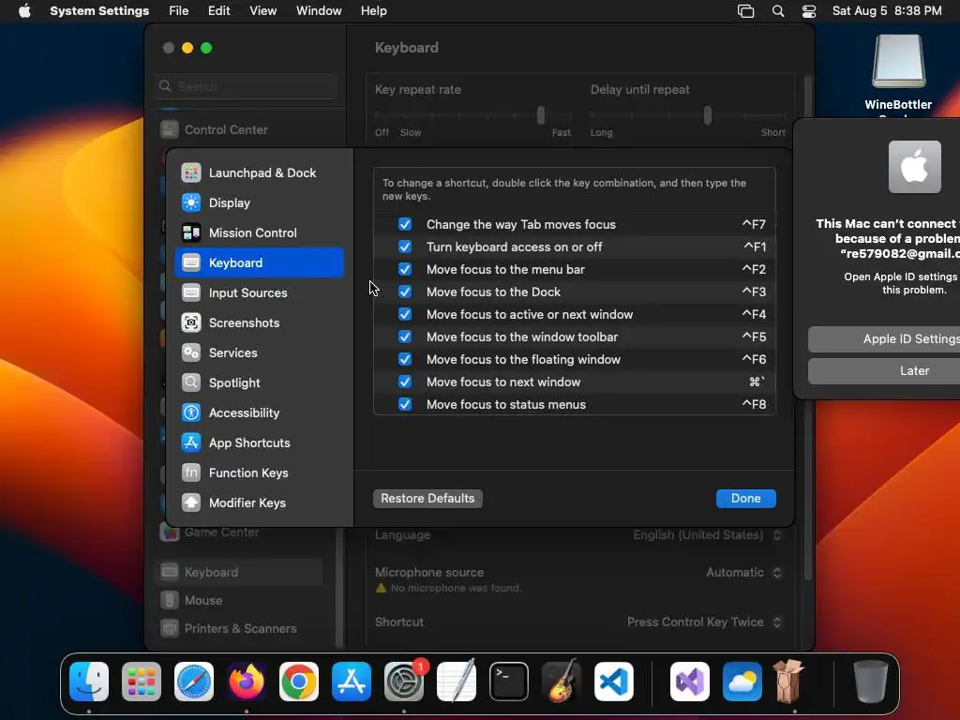
Task: Open the Help menu
Action: [373, 11]
